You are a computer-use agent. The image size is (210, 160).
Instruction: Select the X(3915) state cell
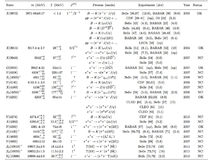pos(12,48)
